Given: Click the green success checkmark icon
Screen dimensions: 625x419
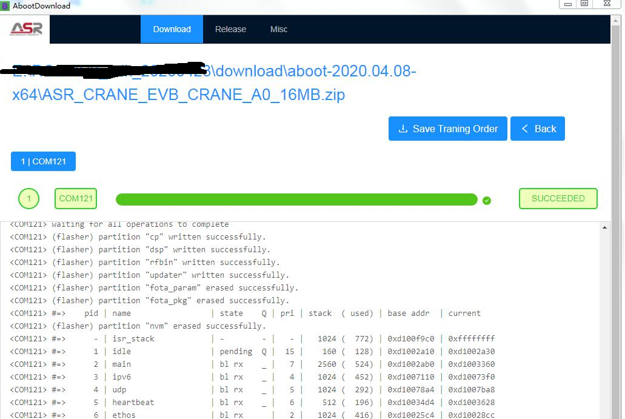Looking at the screenshot, I should [487, 200].
